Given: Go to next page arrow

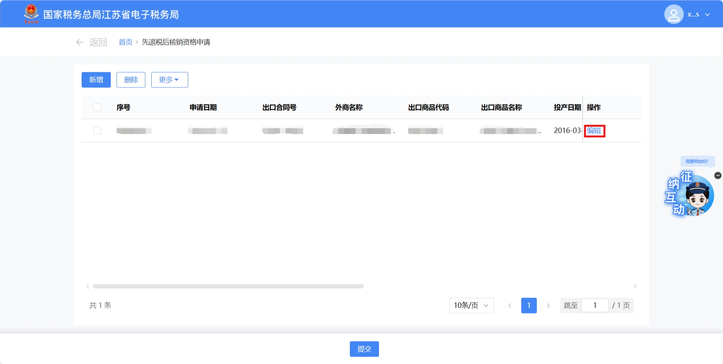Looking at the screenshot, I should [548, 306].
